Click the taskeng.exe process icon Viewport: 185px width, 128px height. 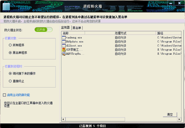click(64, 38)
